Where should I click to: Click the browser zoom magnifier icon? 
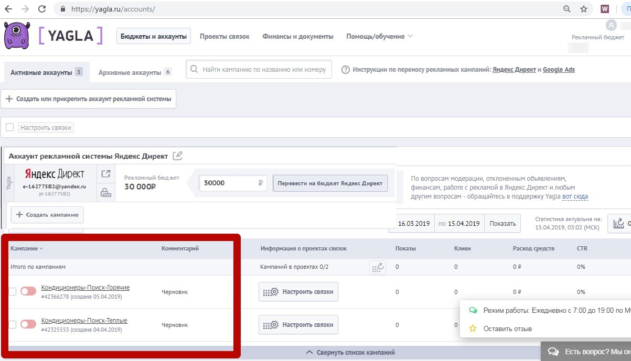566,9
